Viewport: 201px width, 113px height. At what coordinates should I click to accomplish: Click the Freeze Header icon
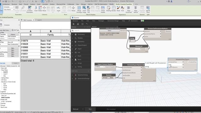[x=103, y=9]
